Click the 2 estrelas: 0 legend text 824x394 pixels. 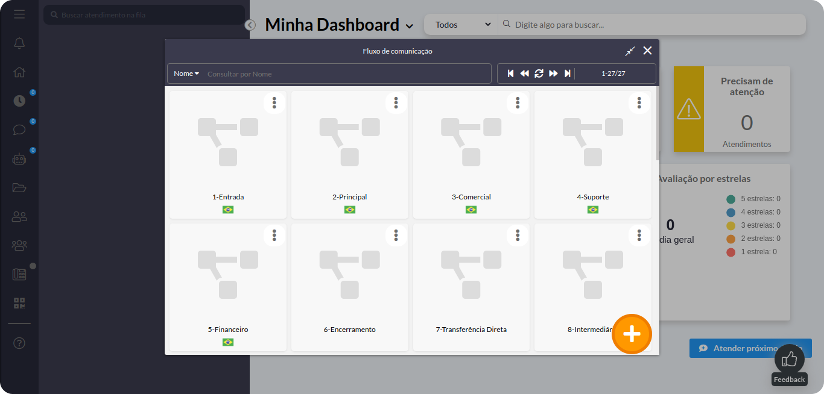[761, 239]
